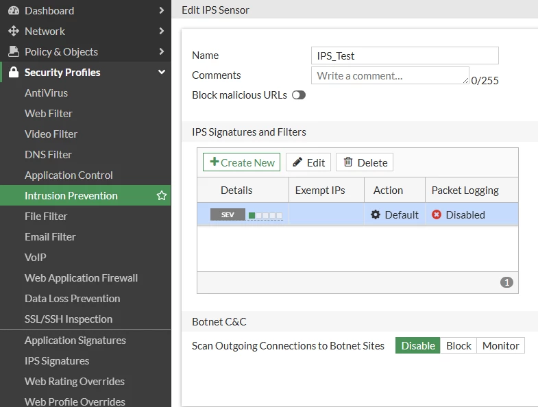
Task: Click the SEV severity badge
Action: [228, 215]
